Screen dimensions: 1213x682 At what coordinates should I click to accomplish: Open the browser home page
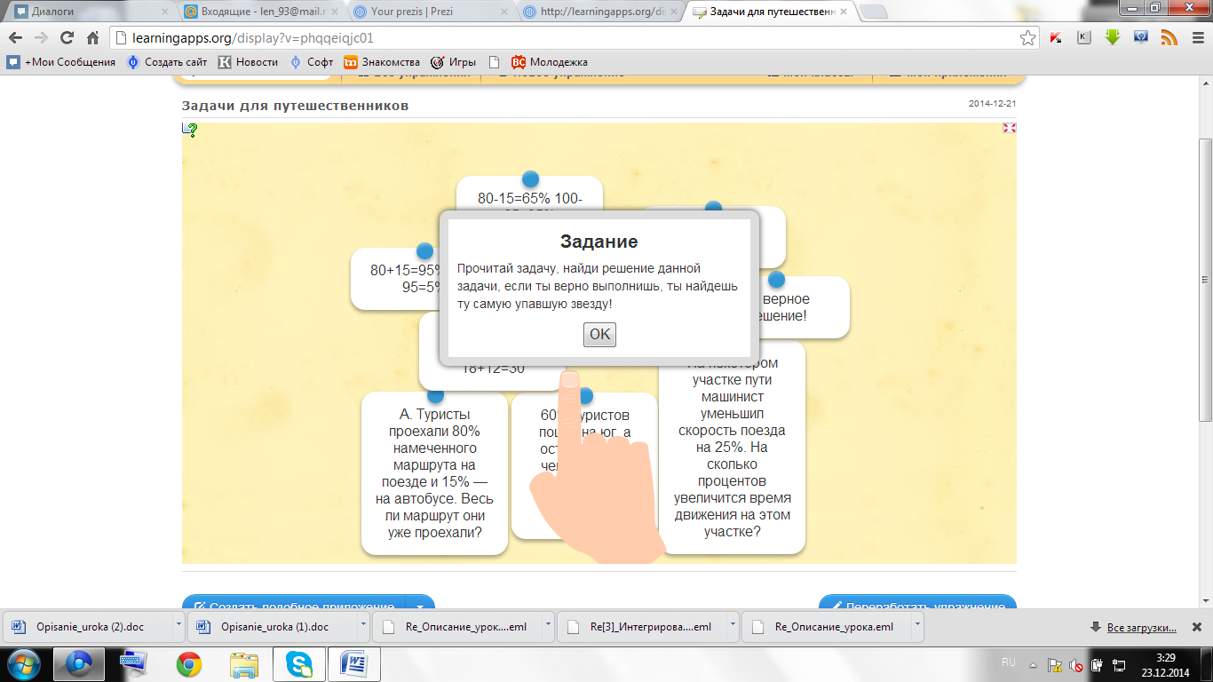[92, 38]
